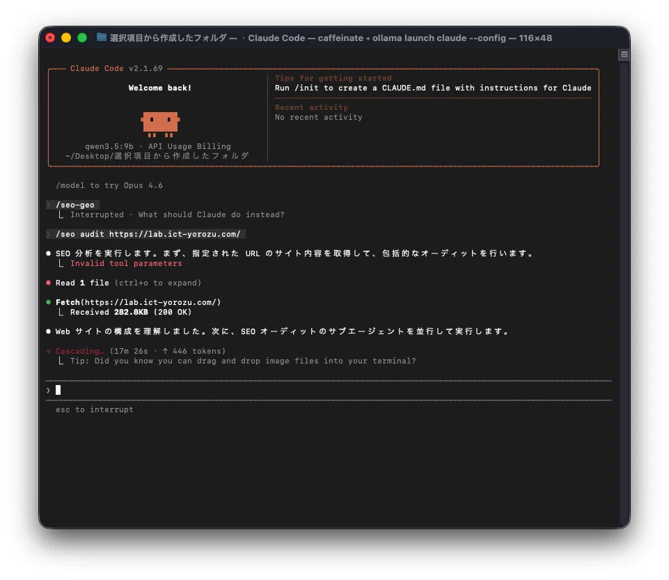
Task: Click the 'SEO 分析を実行します' response line
Action: coord(294,253)
